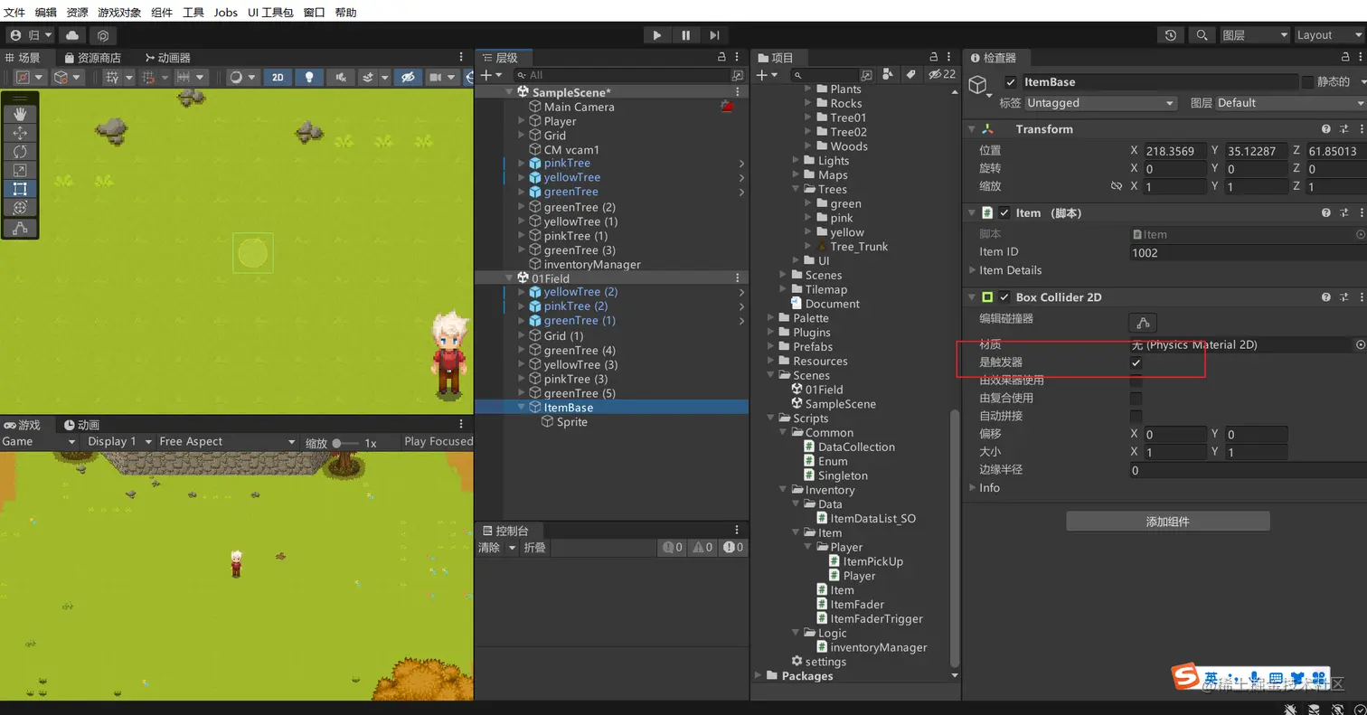Open the 图层 layers dropdown in toolbar

click(1254, 35)
